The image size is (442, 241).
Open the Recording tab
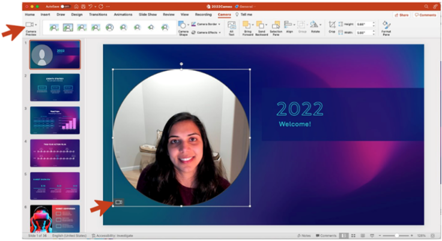point(203,14)
